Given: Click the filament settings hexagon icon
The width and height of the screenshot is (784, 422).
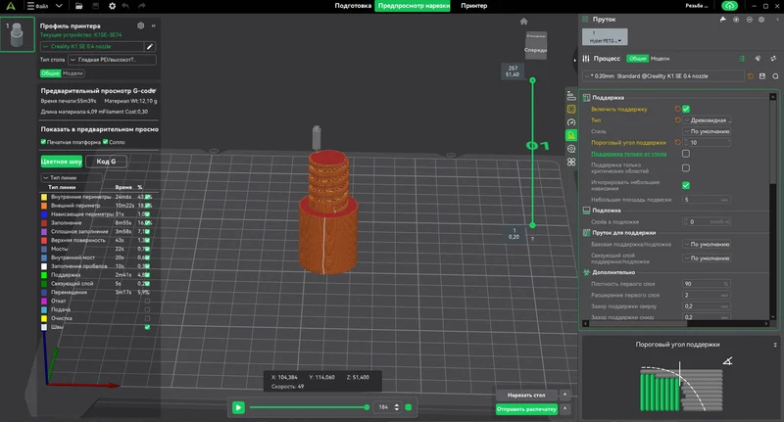Looking at the screenshot, I should (x=761, y=20).
